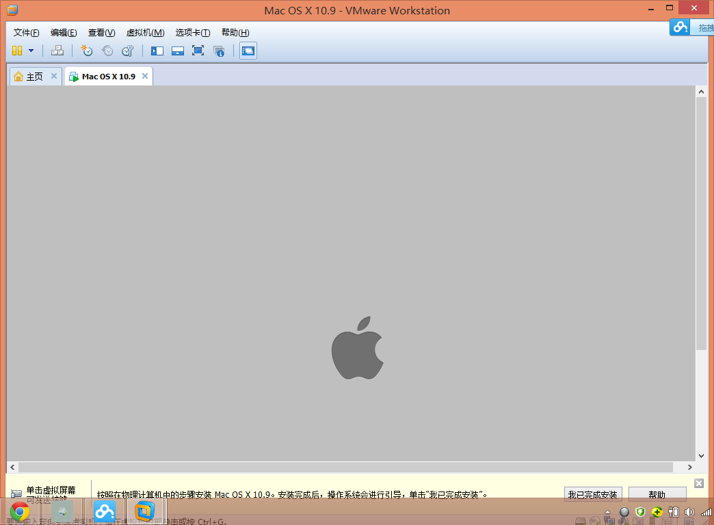Revert the virtual machine to a snapshot
The image size is (714, 525).
click(107, 51)
